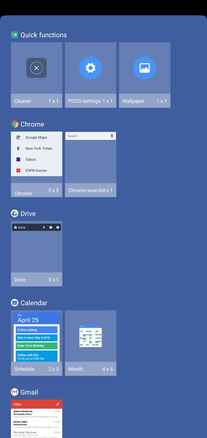Tap the Calendar section title

[x=34, y=303]
